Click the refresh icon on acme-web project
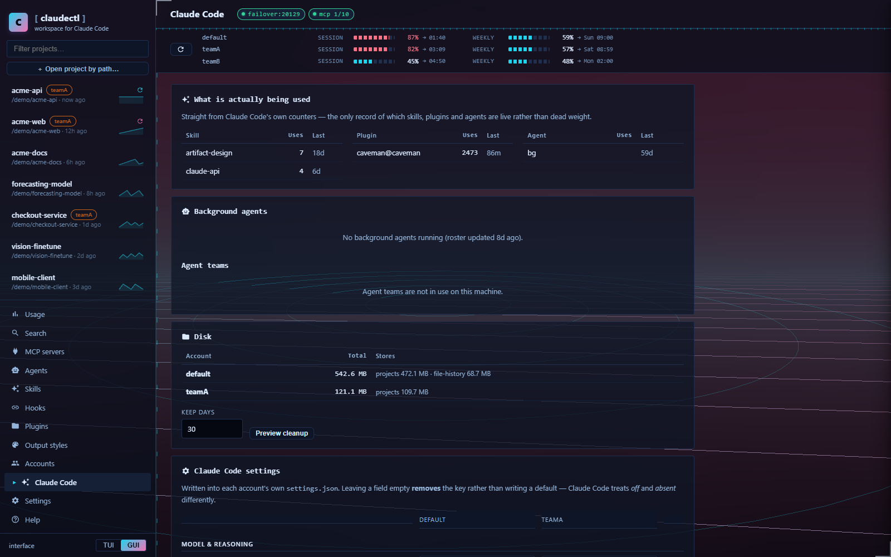The image size is (891, 557). 140,121
